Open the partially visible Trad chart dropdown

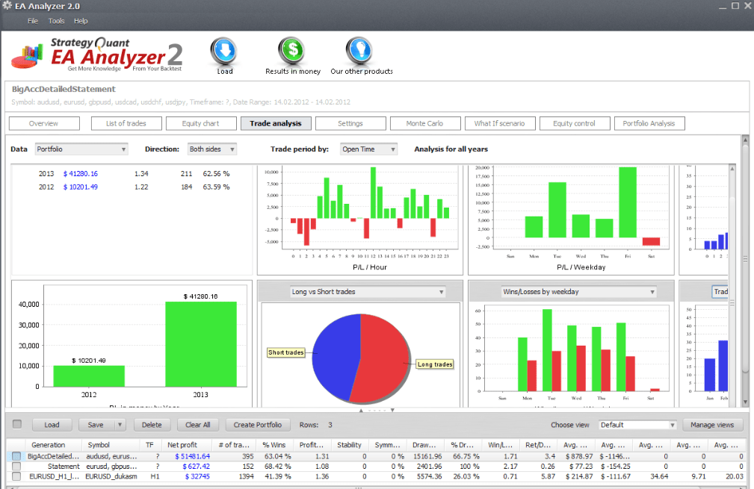pyautogui.click(x=720, y=292)
